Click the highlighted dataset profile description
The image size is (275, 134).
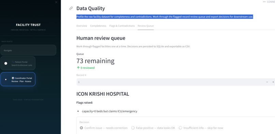(x=165, y=17)
